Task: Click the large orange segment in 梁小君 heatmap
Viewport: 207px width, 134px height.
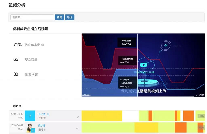Action: (x=180, y=128)
